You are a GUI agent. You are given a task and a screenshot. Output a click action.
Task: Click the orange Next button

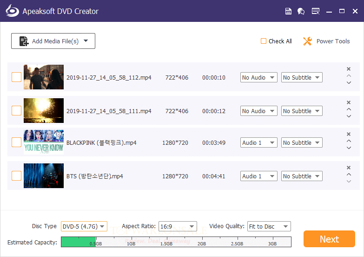(329, 239)
